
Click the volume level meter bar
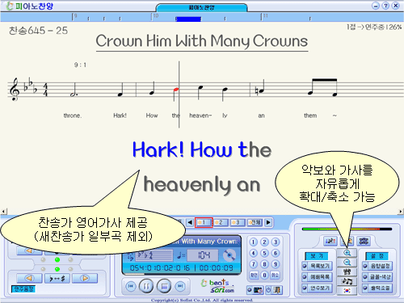coord(347,229)
